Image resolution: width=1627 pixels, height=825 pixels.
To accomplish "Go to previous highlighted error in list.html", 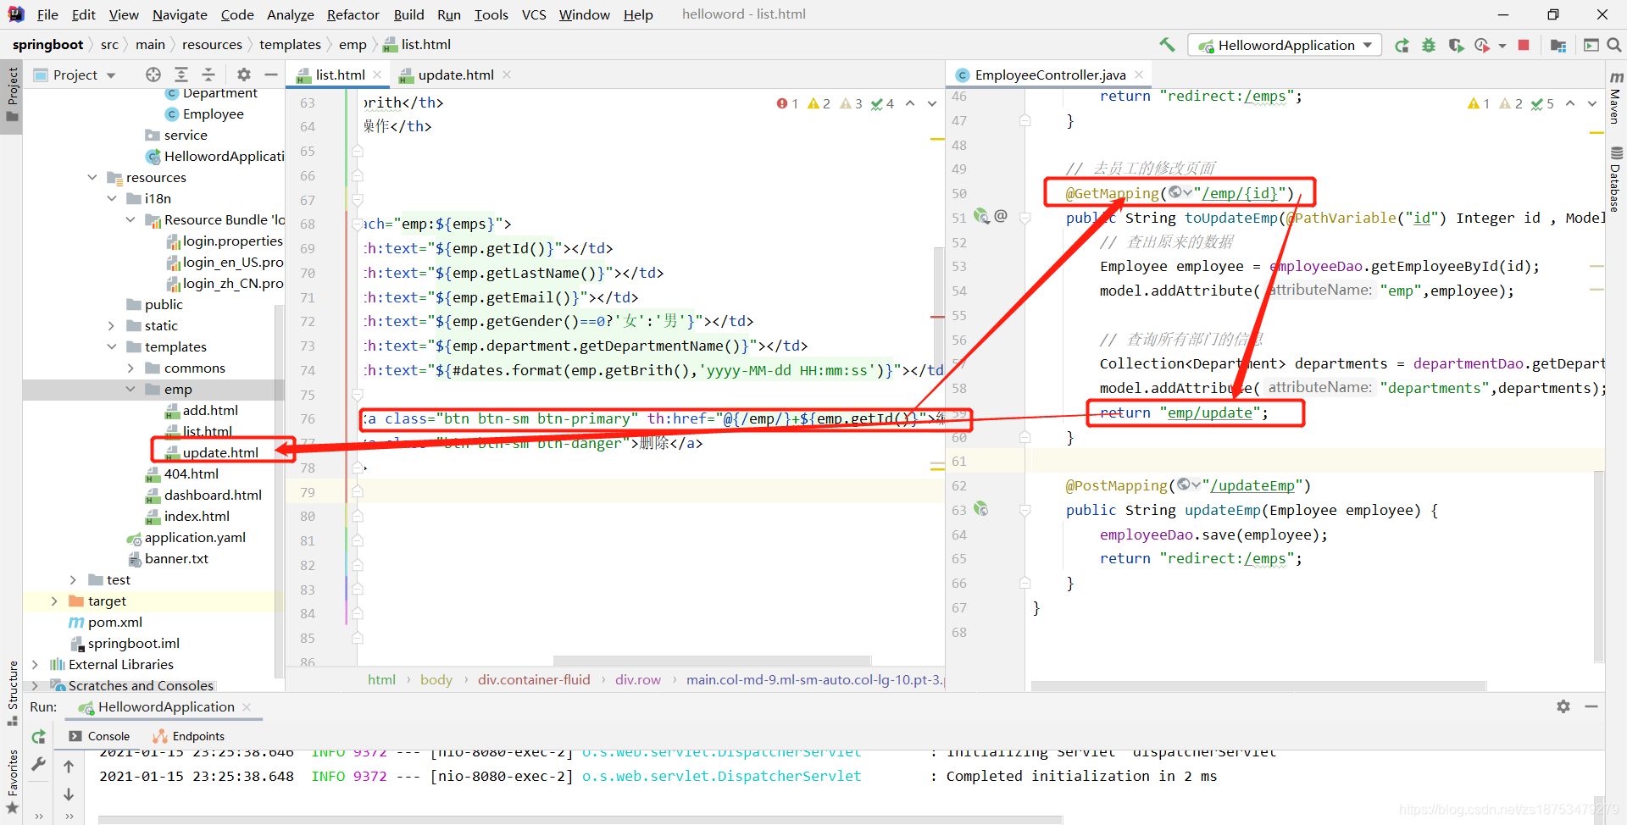I will pyautogui.click(x=910, y=103).
